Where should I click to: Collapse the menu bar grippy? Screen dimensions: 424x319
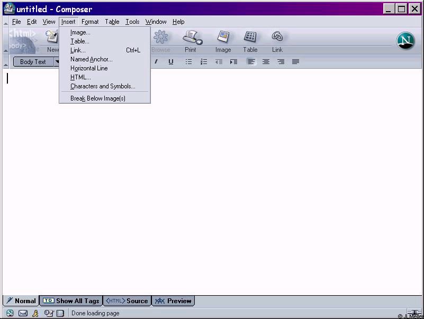click(6, 22)
